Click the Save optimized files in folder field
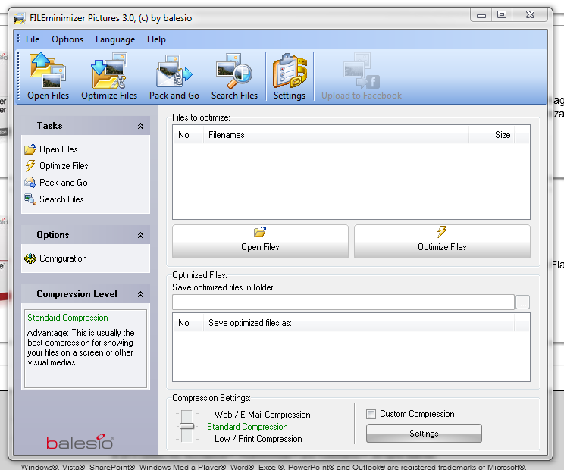Image resolution: width=564 pixels, height=470 pixels. [x=343, y=302]
